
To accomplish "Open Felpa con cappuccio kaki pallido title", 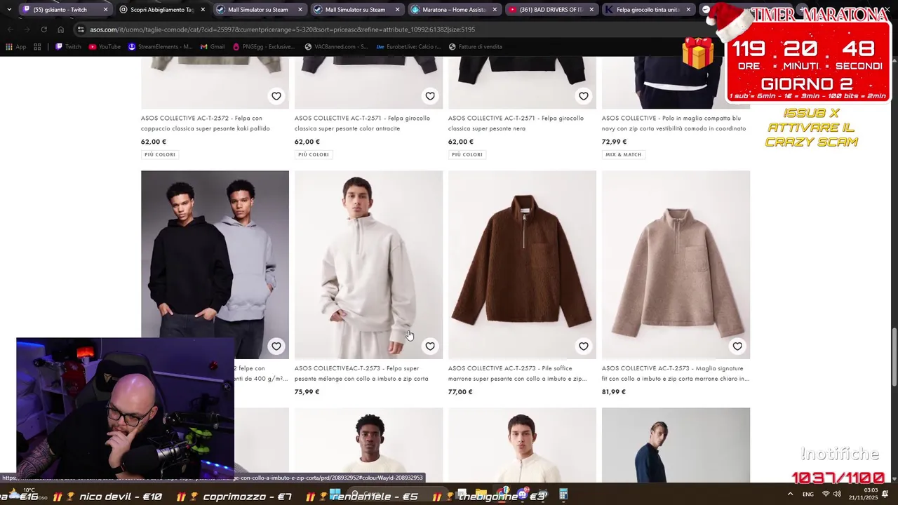I will [x=206, y=123].
